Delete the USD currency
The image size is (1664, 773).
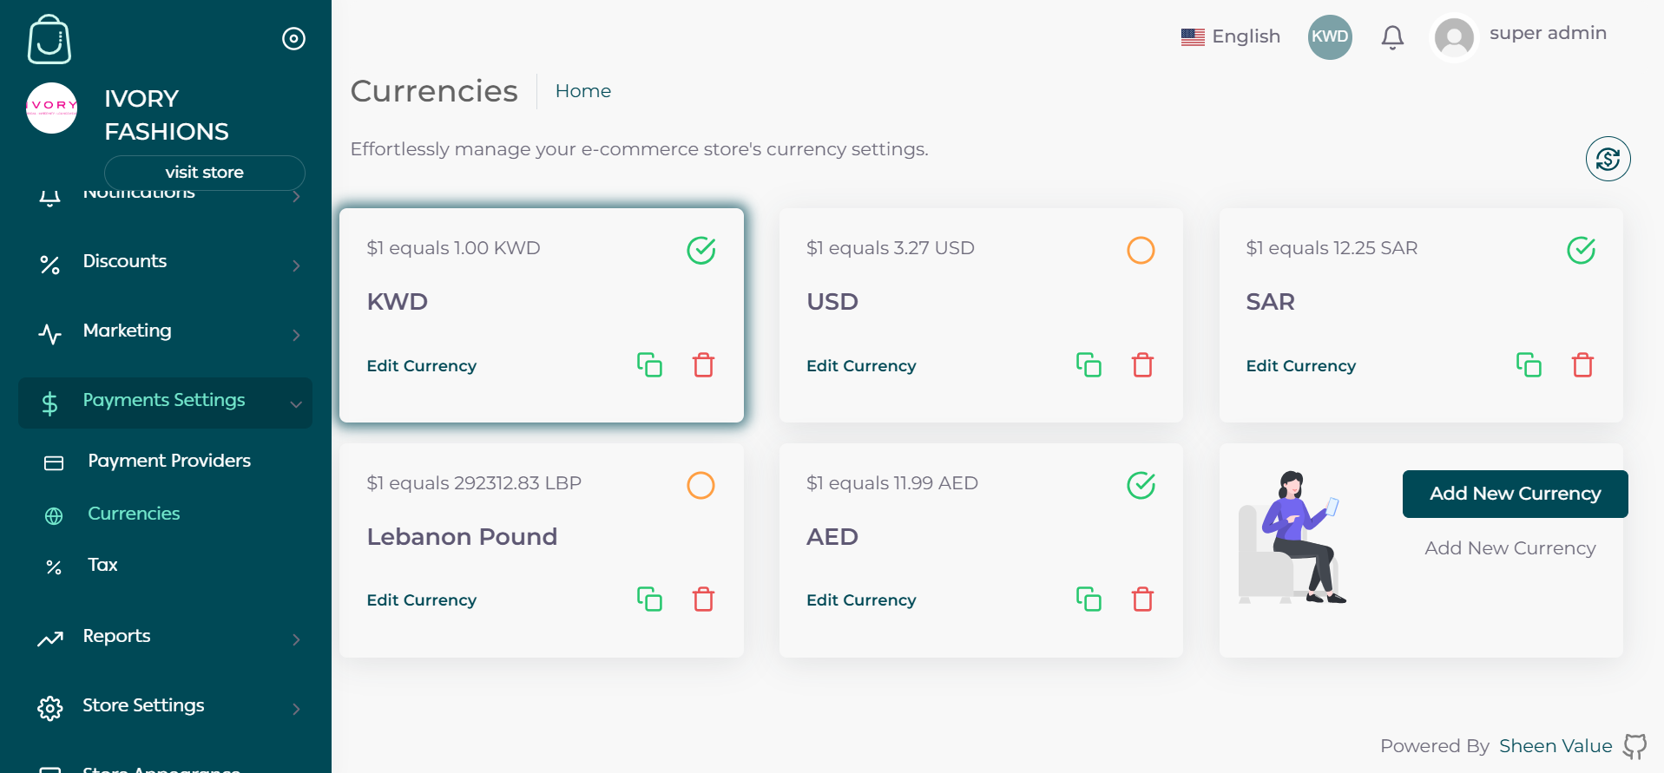1142,365
